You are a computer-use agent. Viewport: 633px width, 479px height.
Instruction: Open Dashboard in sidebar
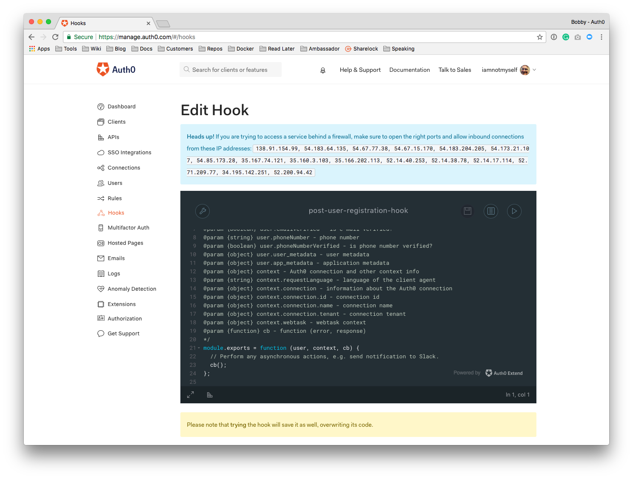point(117,107)
